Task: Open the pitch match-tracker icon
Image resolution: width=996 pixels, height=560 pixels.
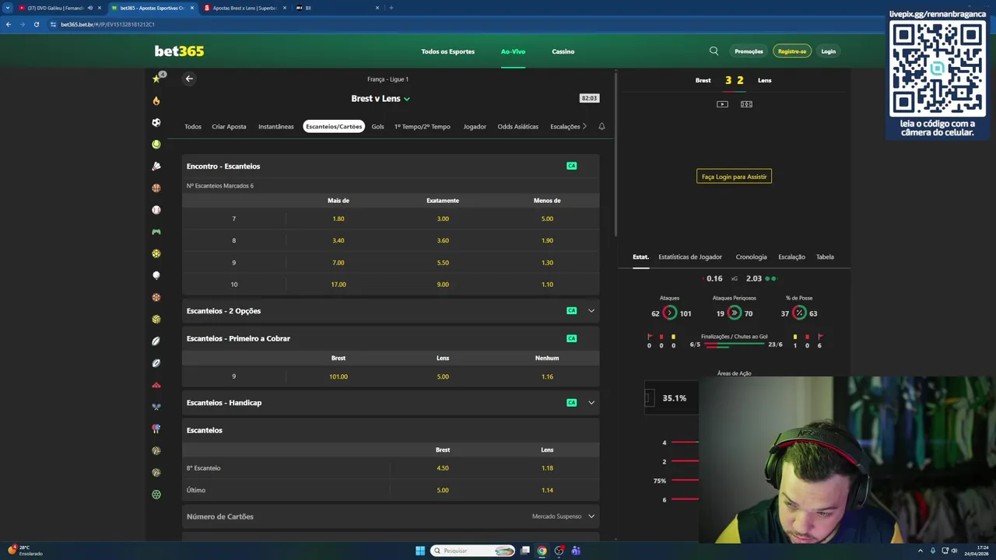Action: (746, 104)
